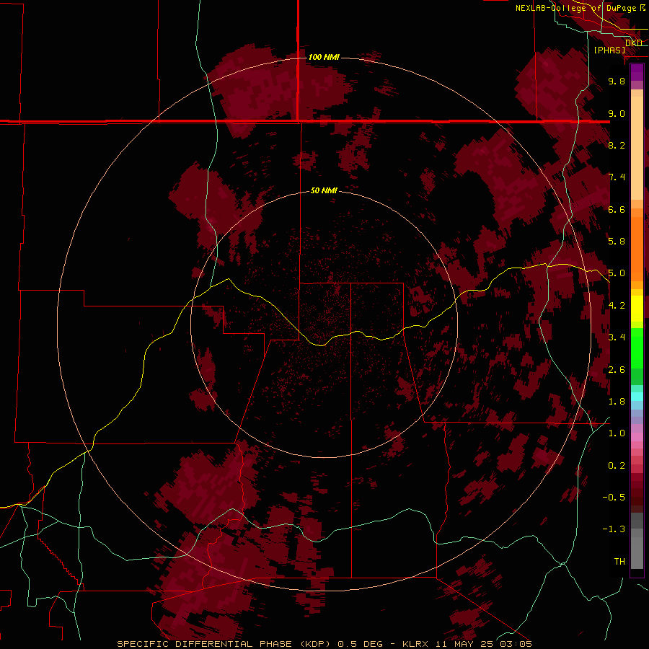Image resolution: width=649 pixels, height=649 pixels.
Task: Click the [PHAS] legend title
Action: click(x=609, y=50)
